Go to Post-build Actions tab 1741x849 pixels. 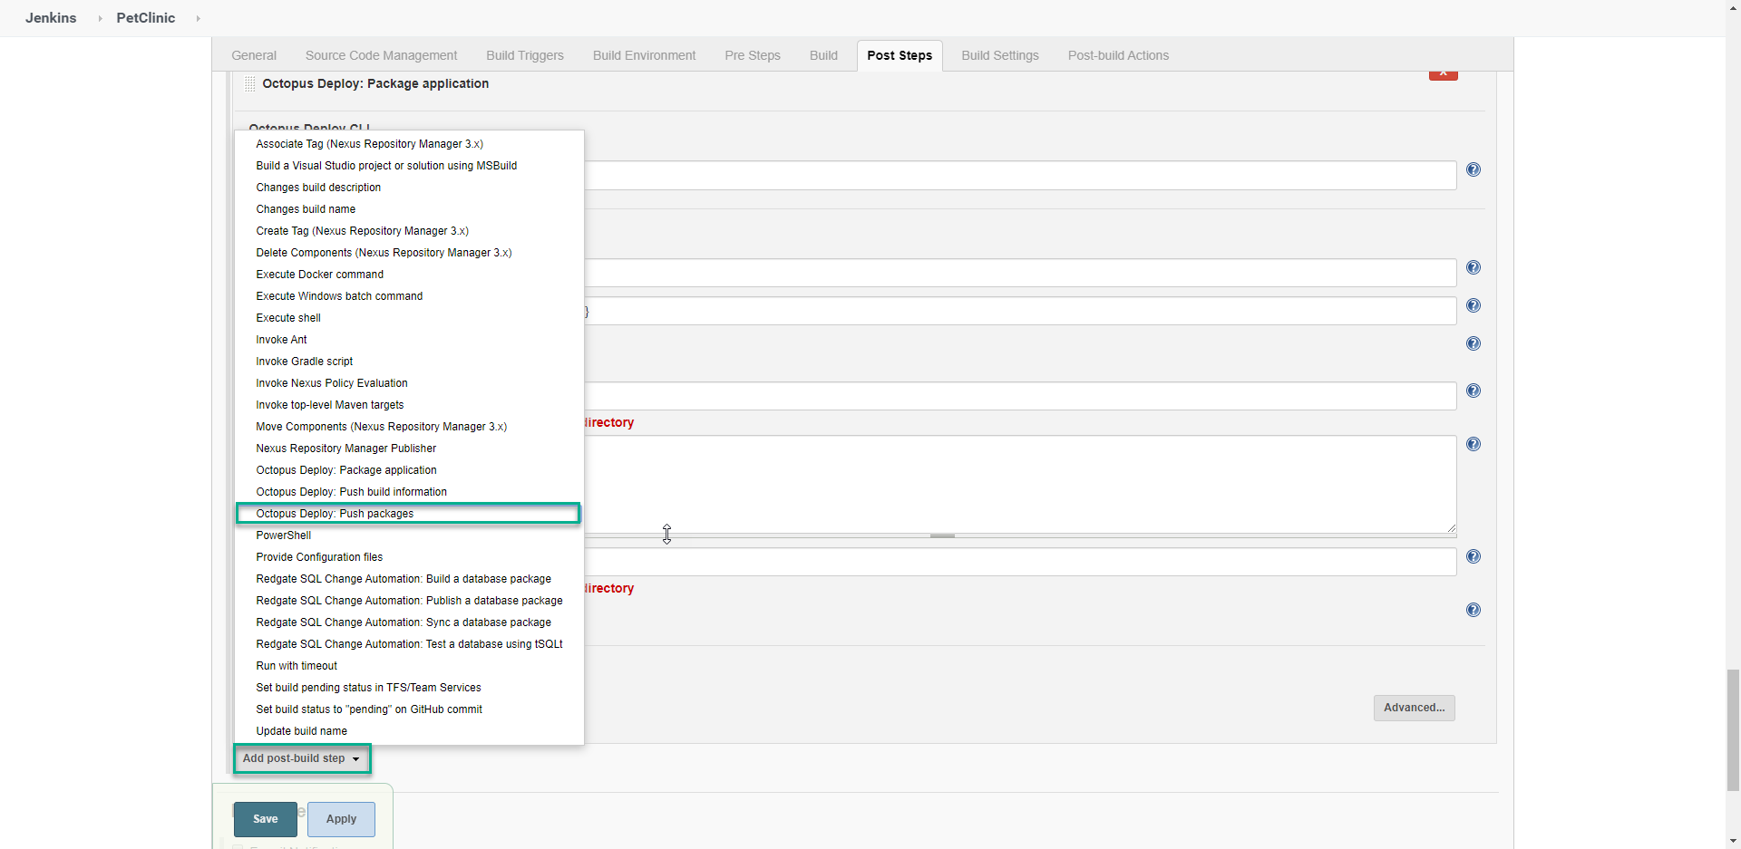(x=1118, y=55)
